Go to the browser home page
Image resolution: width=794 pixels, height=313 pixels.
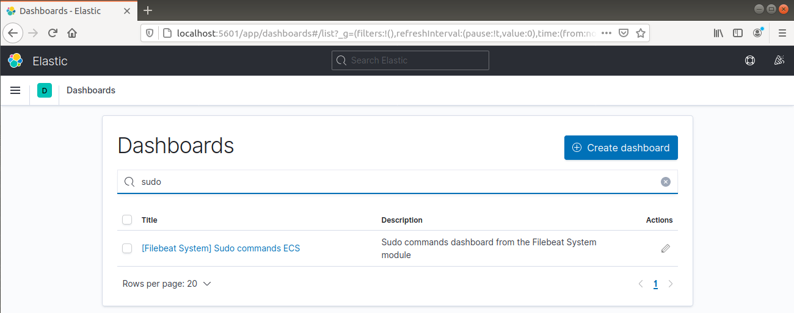coord(72,33)
